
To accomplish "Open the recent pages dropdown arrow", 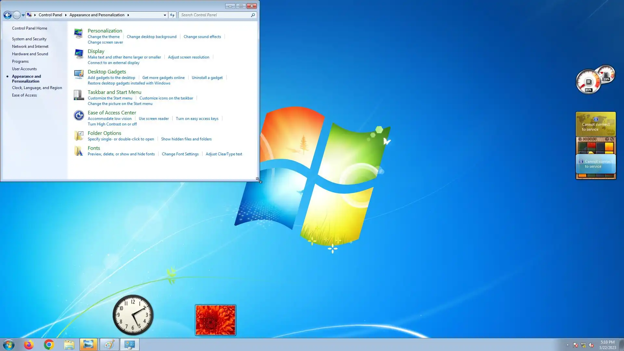I will point(23,15).
